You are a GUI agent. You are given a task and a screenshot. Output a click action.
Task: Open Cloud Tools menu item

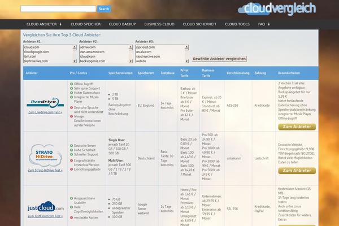pyautogui.click(x=237, y=24)
